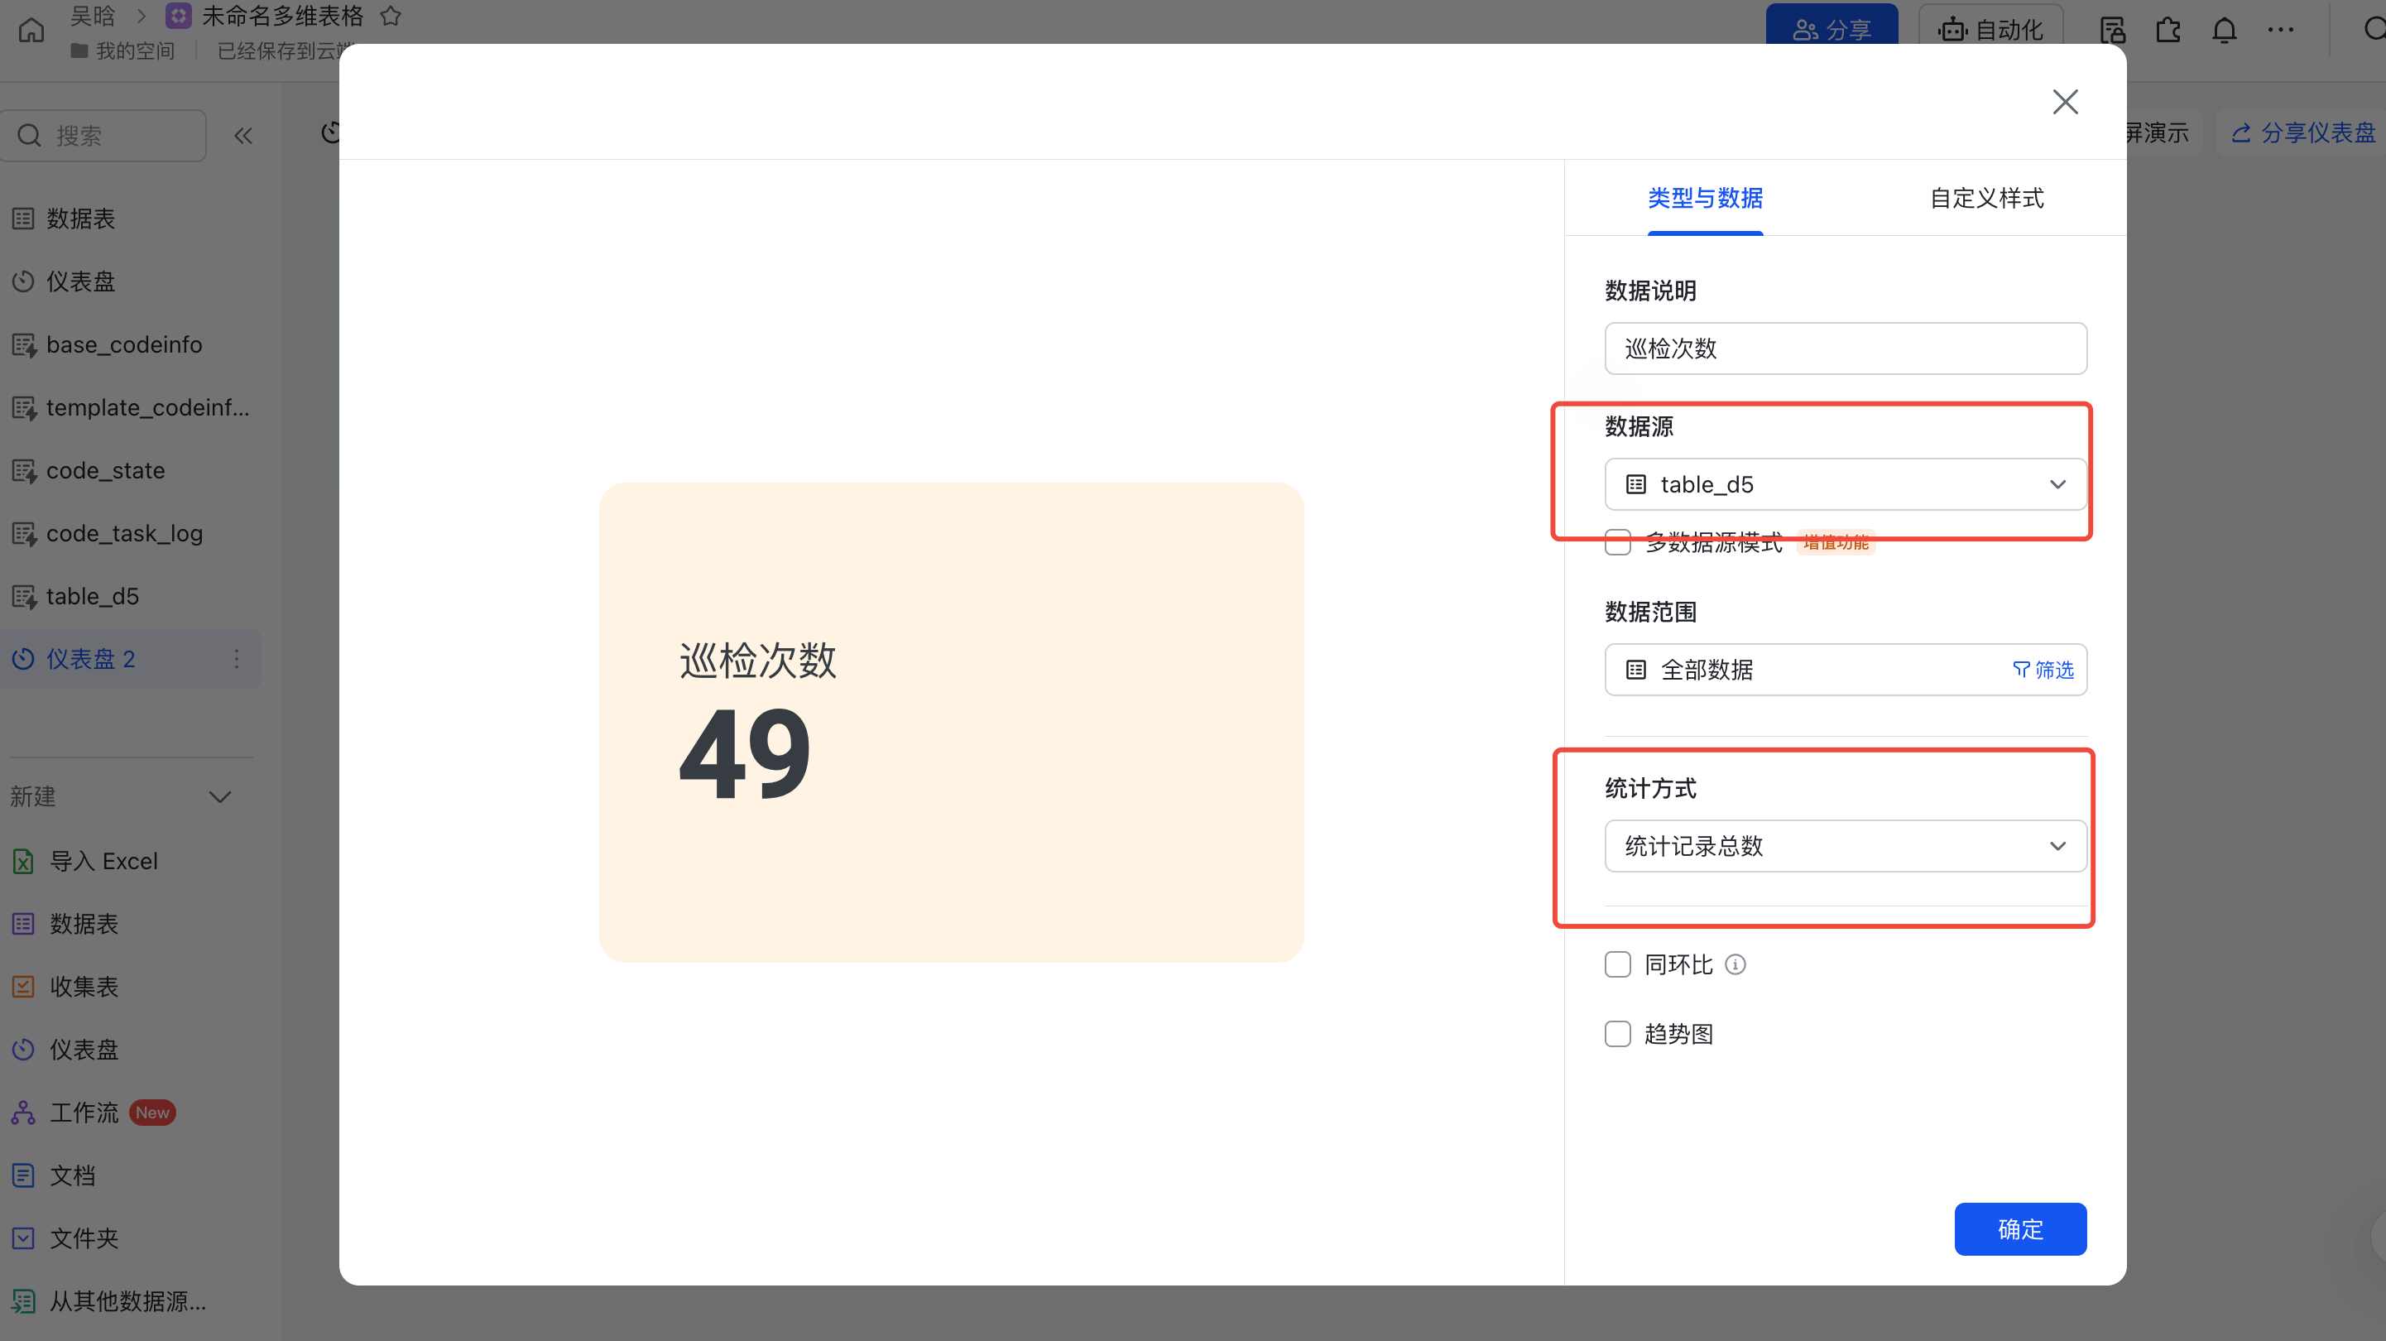This screenshot has height=1341, width=2386.
Task: Click the 确定 button
Action: pos(2020,1230)
